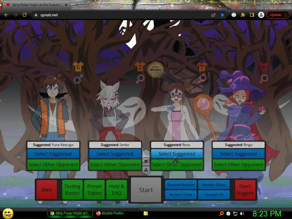
Task: Open the browser profile avatar
Action: point(261,15)
